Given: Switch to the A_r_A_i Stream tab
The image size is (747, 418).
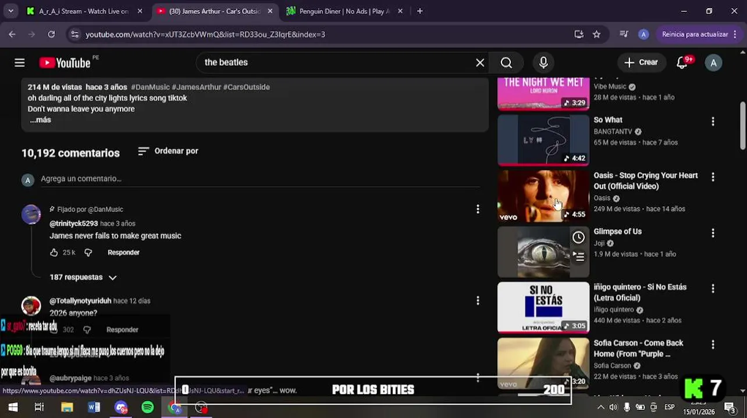Looking at the screenshot, I should click(84, 11).
